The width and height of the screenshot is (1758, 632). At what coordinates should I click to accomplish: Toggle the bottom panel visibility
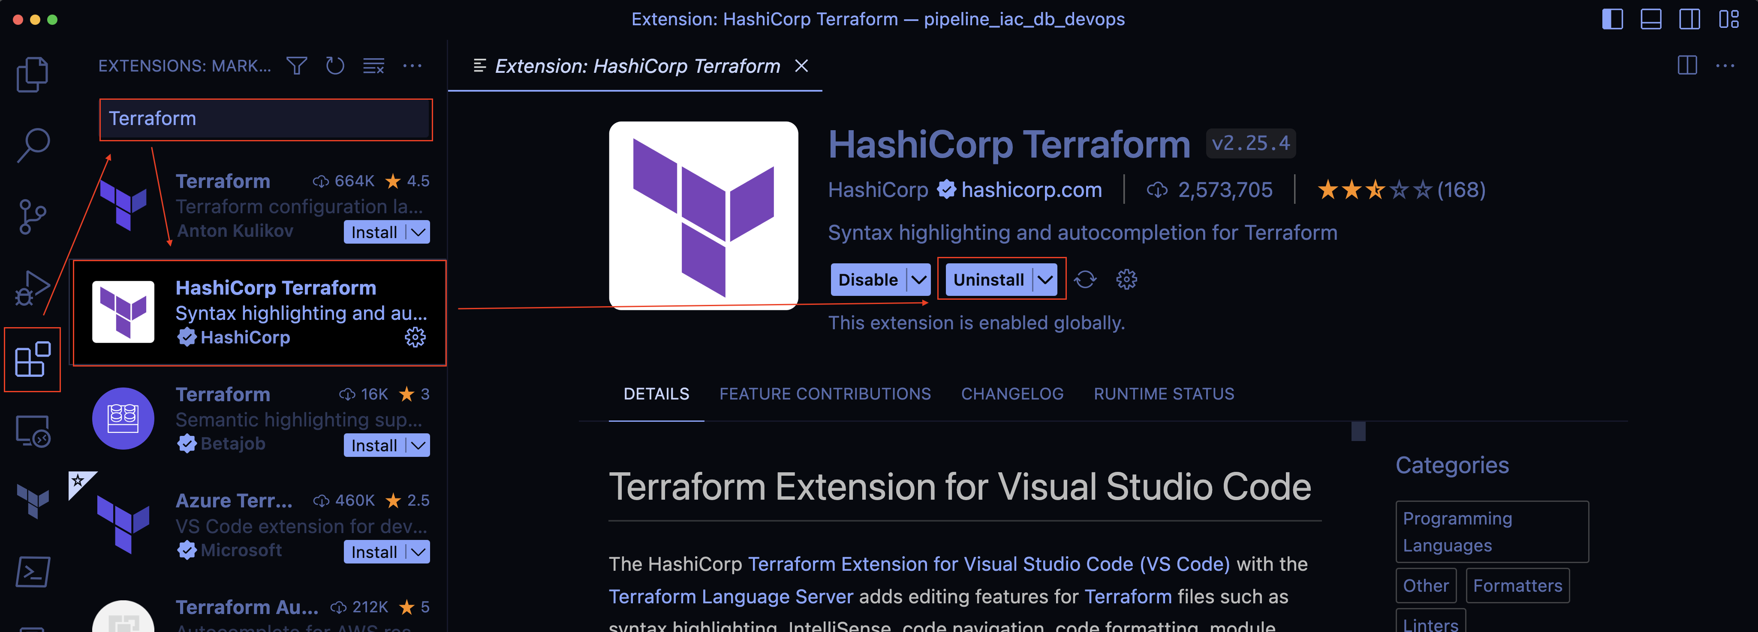[1651, 19]
